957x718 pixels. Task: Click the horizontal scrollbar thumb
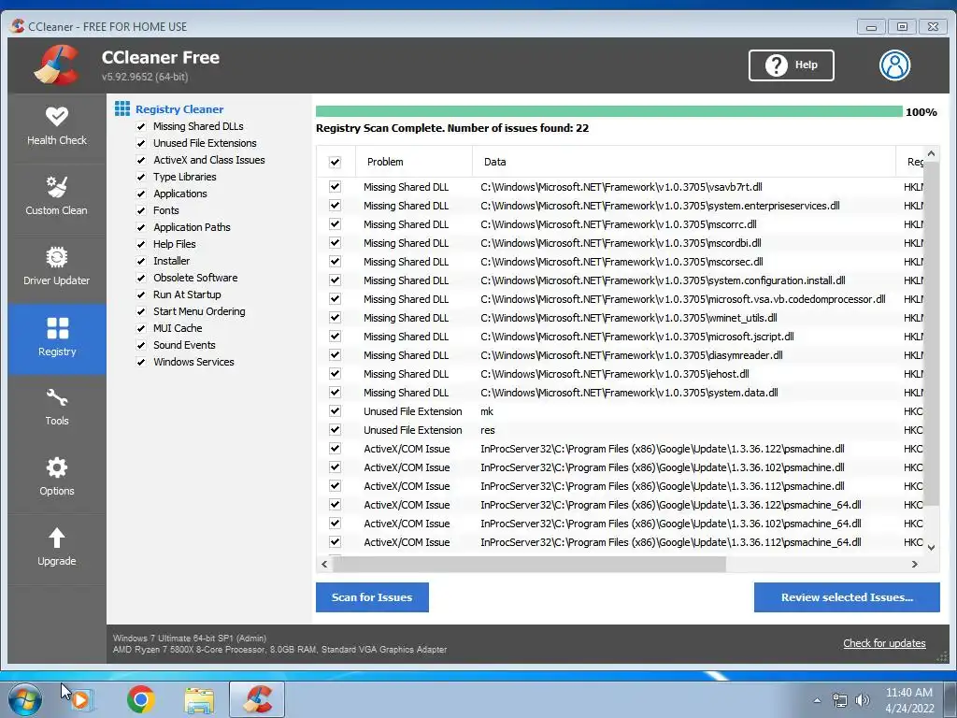pyautogui.click(x=529, y=564)
